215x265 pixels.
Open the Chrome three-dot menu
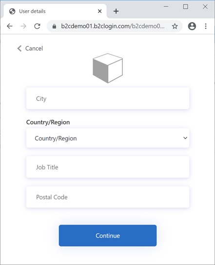206,26
